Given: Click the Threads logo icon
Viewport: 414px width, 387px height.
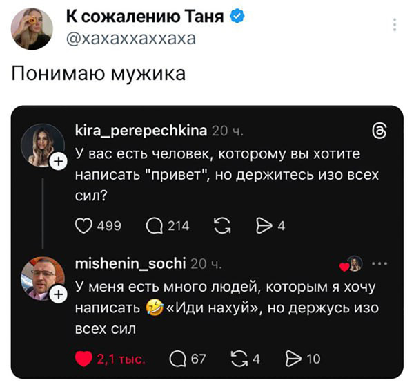Looking at the screenshot, I should point(379,131).
